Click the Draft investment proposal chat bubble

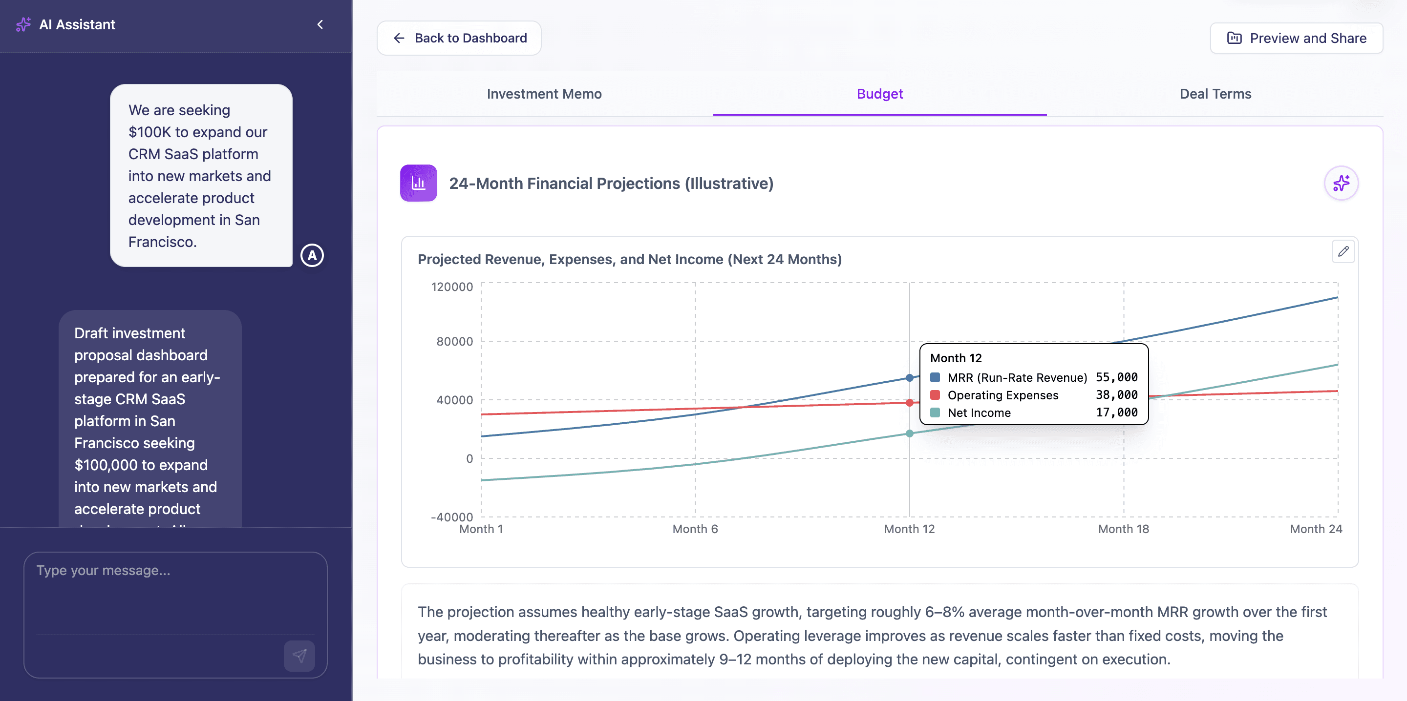point(149,420)
